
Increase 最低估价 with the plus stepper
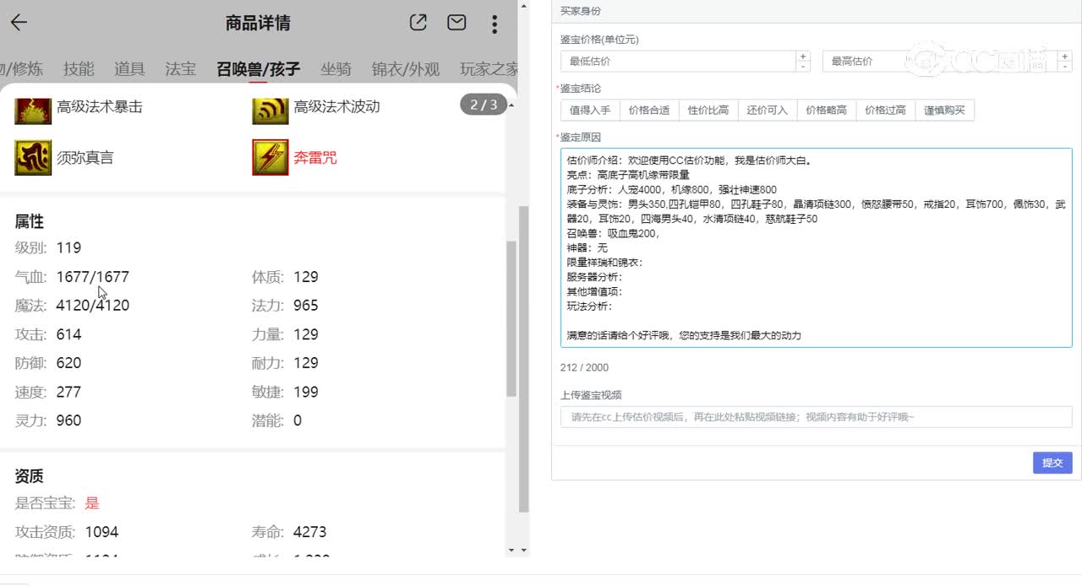click(801, 56)
